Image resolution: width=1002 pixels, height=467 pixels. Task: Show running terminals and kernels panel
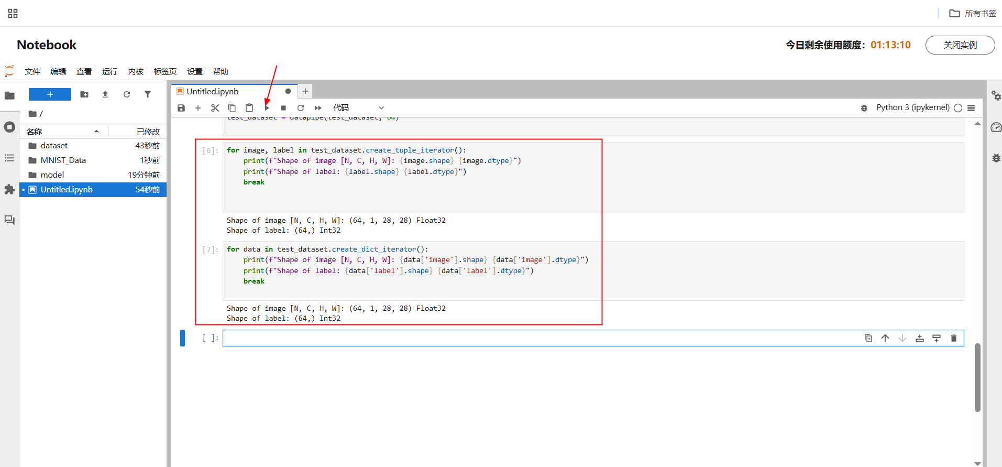pyautogui.click(x=9, y=127)
